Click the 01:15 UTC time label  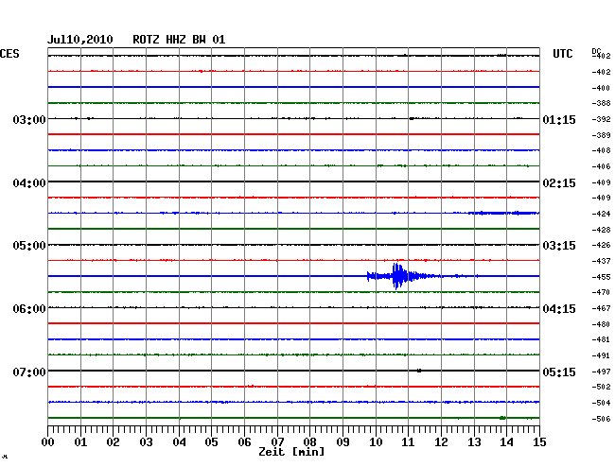click(x=559, y=119)
